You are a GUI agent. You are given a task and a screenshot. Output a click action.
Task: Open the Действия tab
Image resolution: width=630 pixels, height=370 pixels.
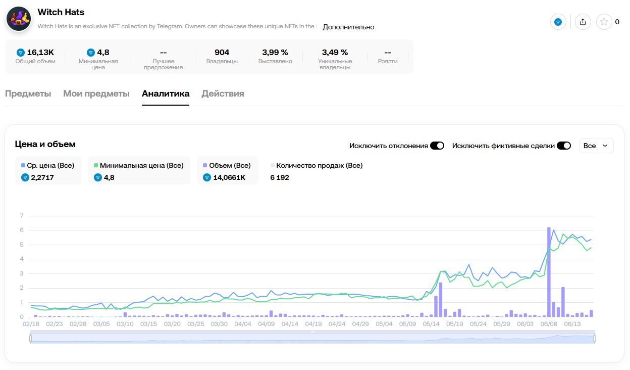point(223,94)
